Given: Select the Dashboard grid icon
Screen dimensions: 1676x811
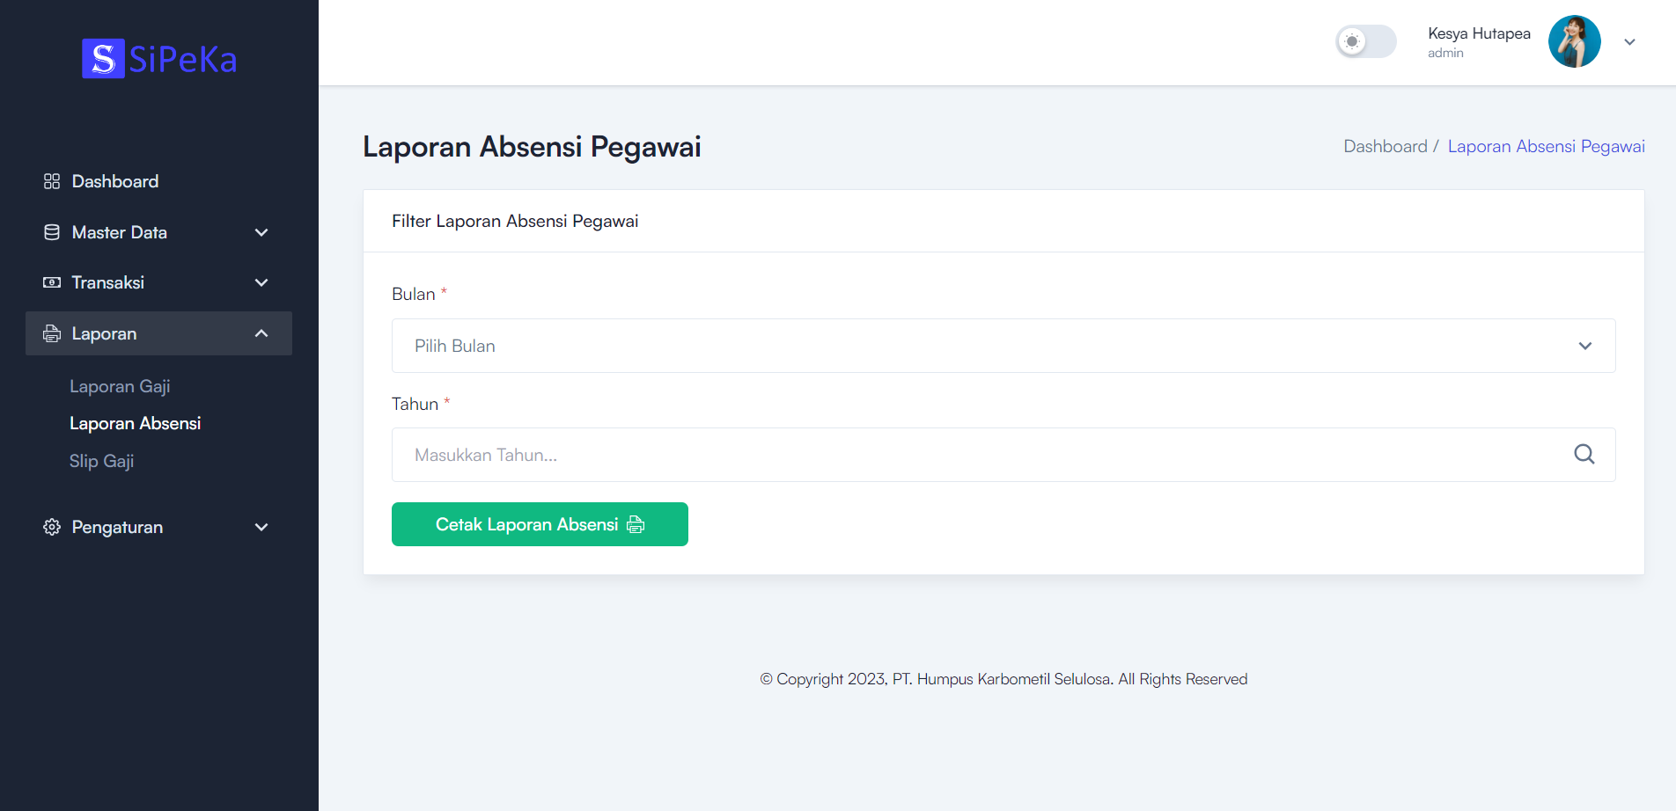Looking at the screenshot, I should click(51, 180).
